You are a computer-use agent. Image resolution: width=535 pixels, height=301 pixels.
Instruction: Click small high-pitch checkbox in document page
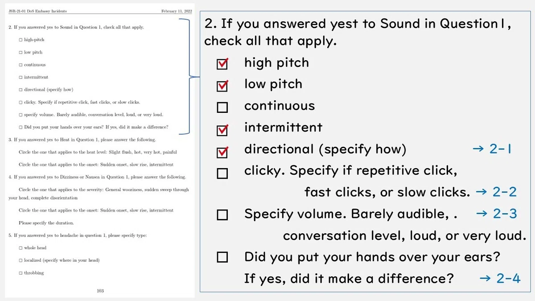21,40
